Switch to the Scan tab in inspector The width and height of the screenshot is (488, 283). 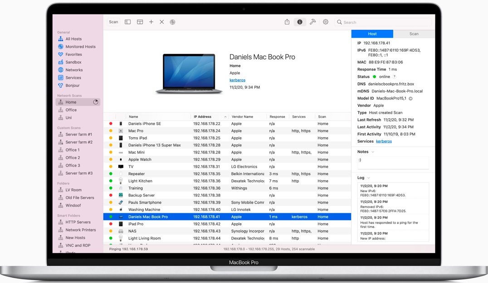point(414,34)
